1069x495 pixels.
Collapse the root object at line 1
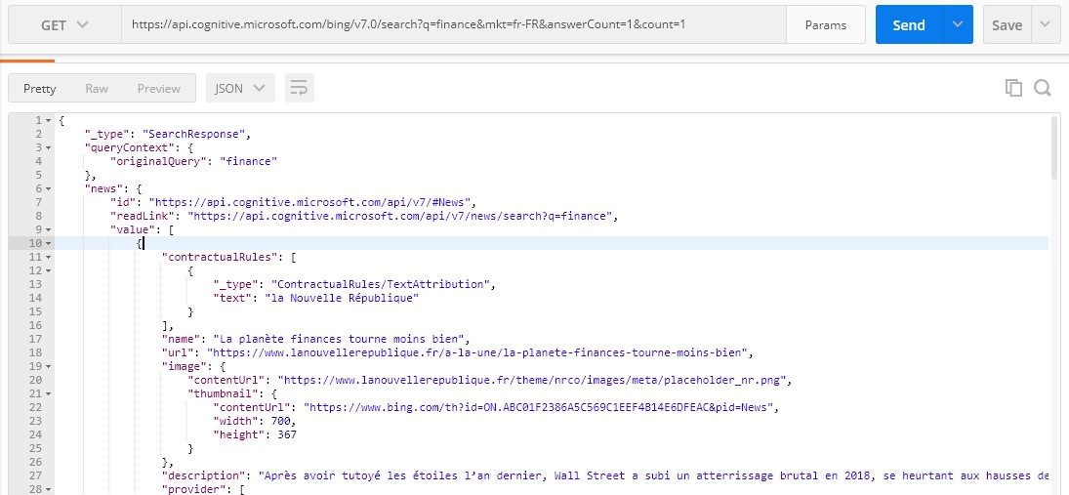(49, 120)
